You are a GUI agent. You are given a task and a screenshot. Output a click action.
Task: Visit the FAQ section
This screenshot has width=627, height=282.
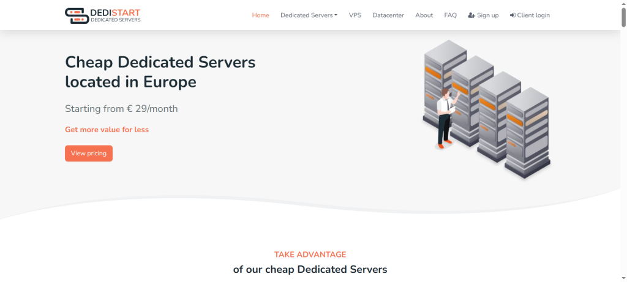pos(450,15)
